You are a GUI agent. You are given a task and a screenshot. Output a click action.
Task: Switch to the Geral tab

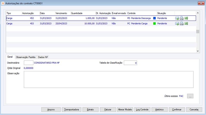(10, 57)
